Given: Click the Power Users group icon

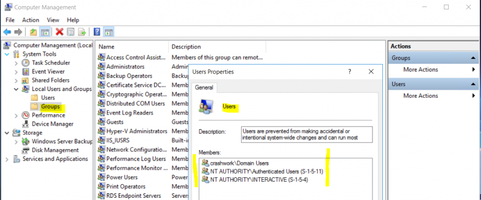Looking at the screenshot, I should coord(101,178).
